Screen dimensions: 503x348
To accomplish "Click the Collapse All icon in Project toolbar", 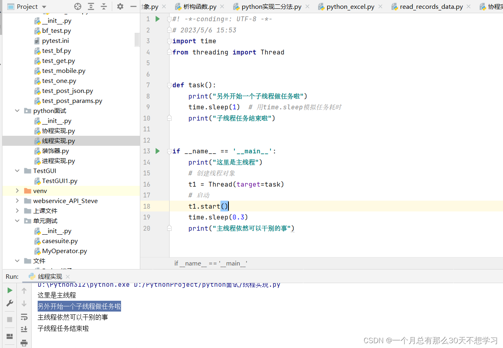I will (x=104, y=6).
